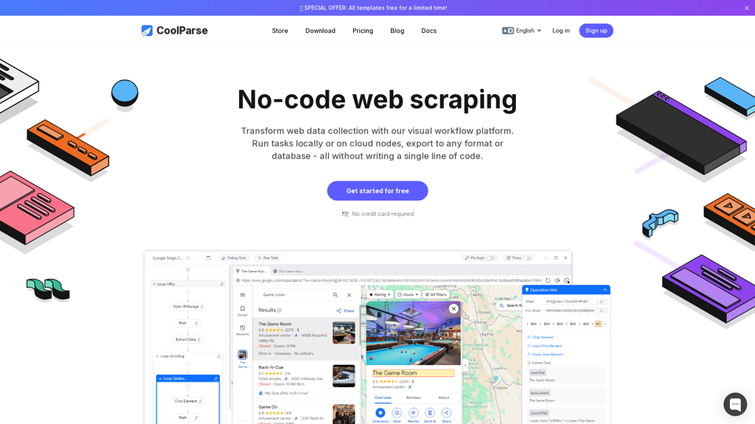Screen dimensions: 755x424
Task: Toggle the Proxy switch
Action: coord(527,258)
